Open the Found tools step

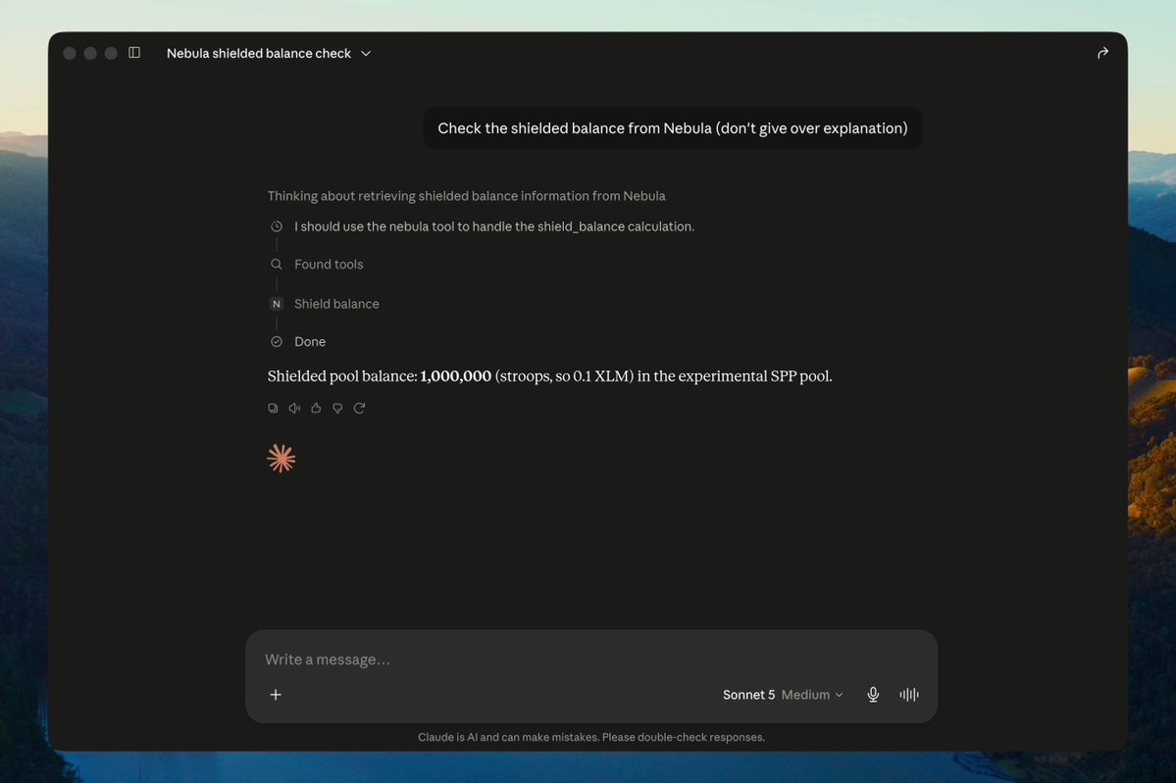pyautogui.click(x=329, y=264)
